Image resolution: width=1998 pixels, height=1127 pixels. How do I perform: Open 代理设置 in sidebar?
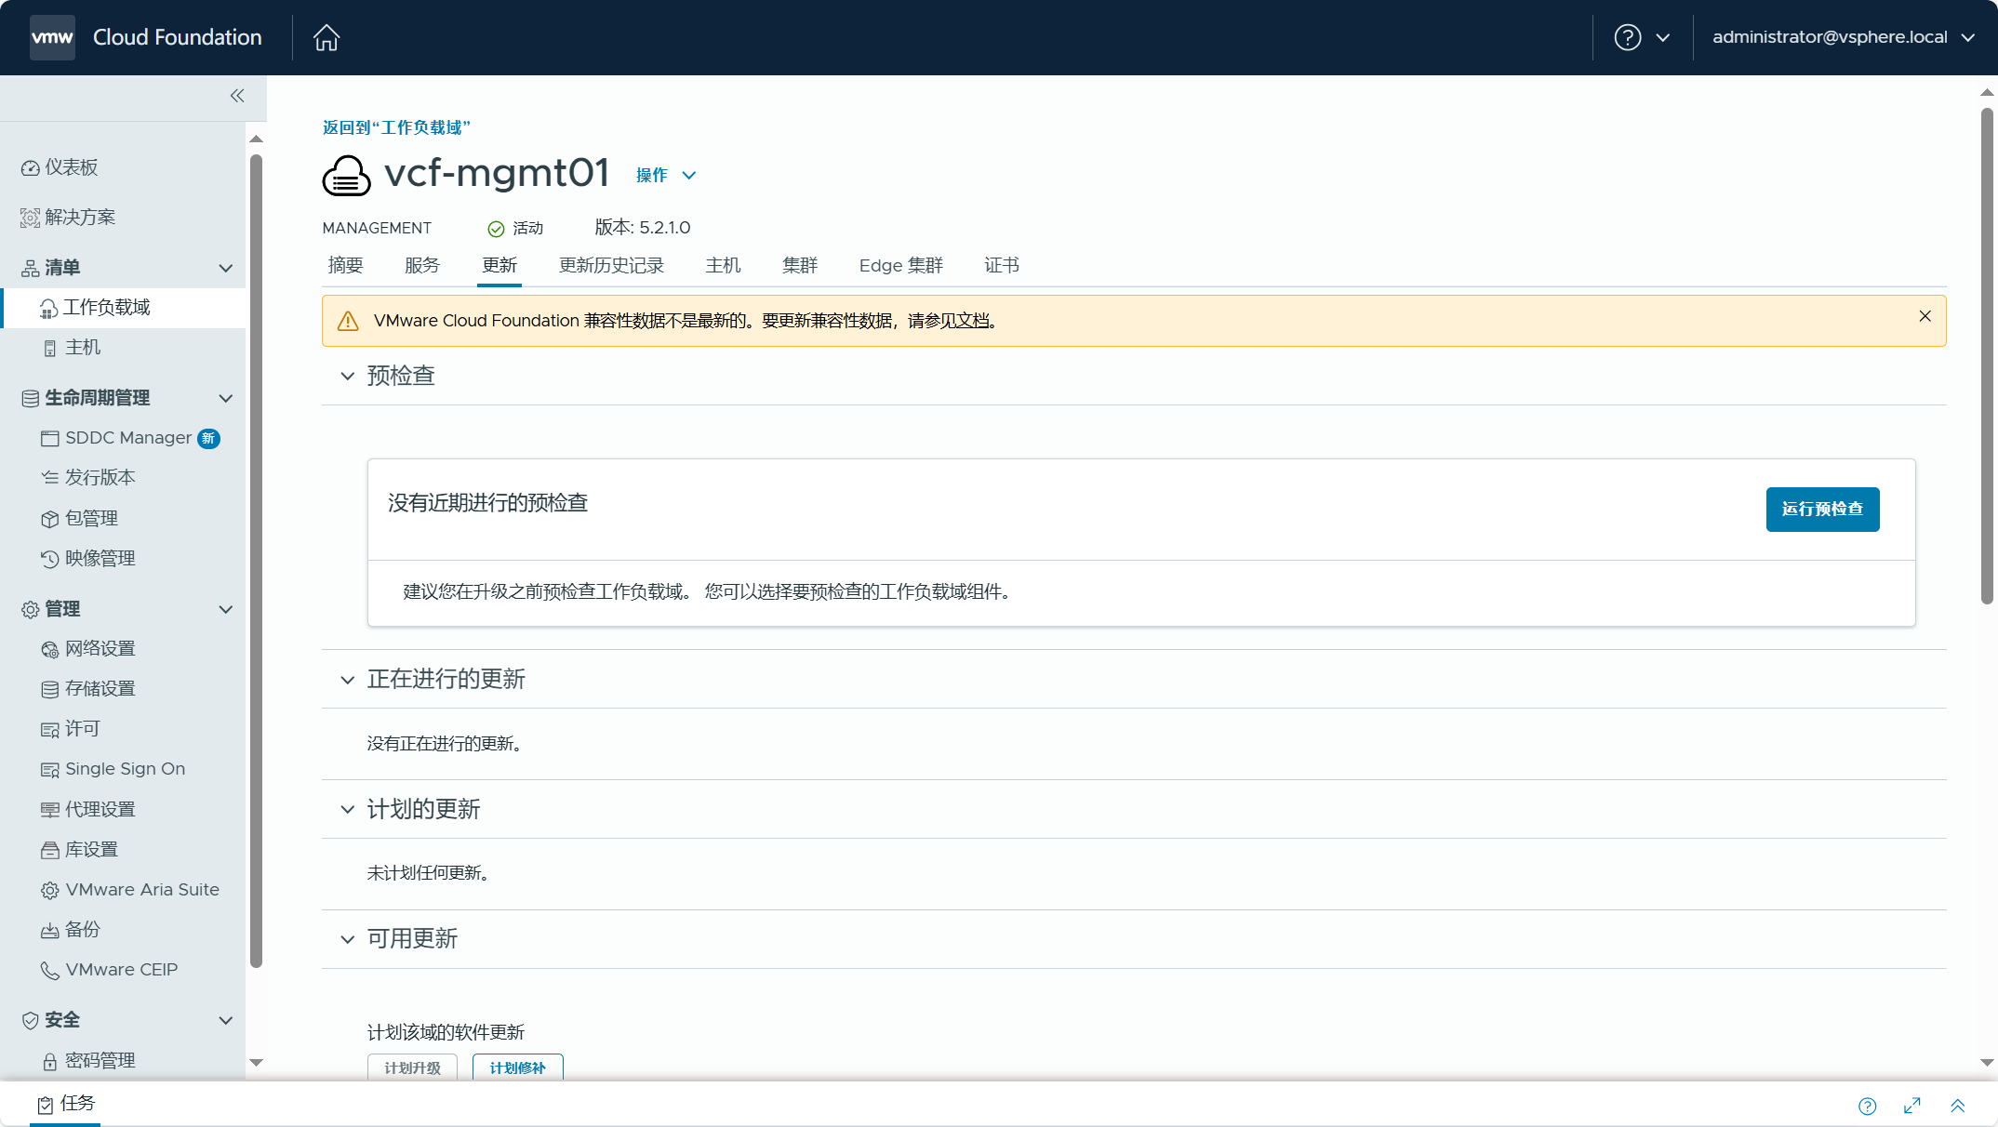point(88,809)
